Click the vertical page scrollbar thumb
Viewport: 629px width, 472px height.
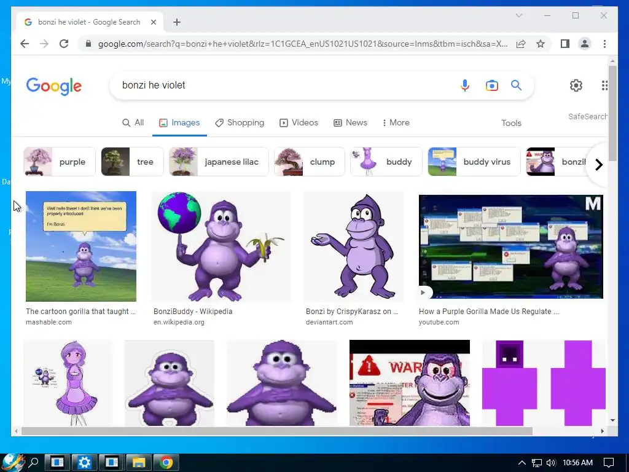click(x=612, y=113)
